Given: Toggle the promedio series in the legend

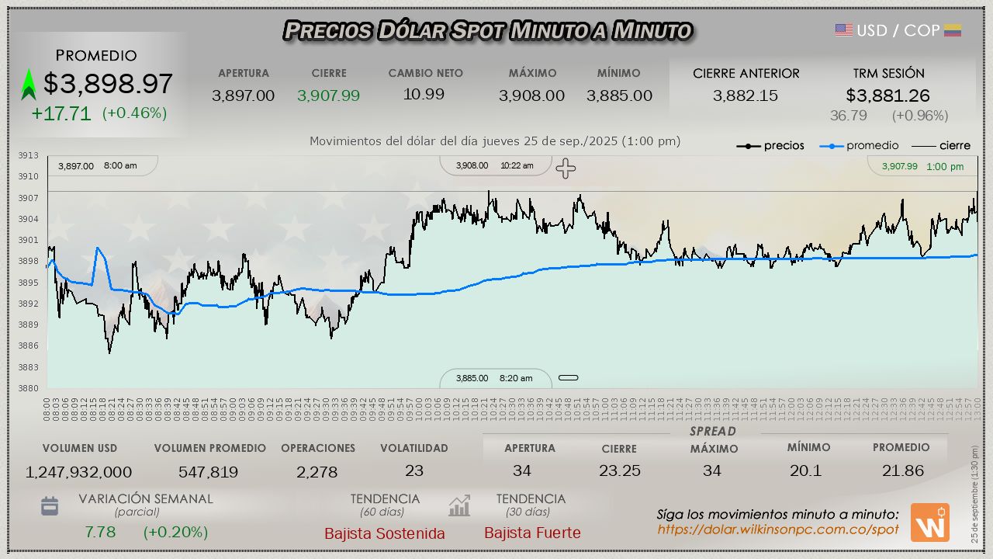Looking at the screenshot, I should [x=860, y=146].
